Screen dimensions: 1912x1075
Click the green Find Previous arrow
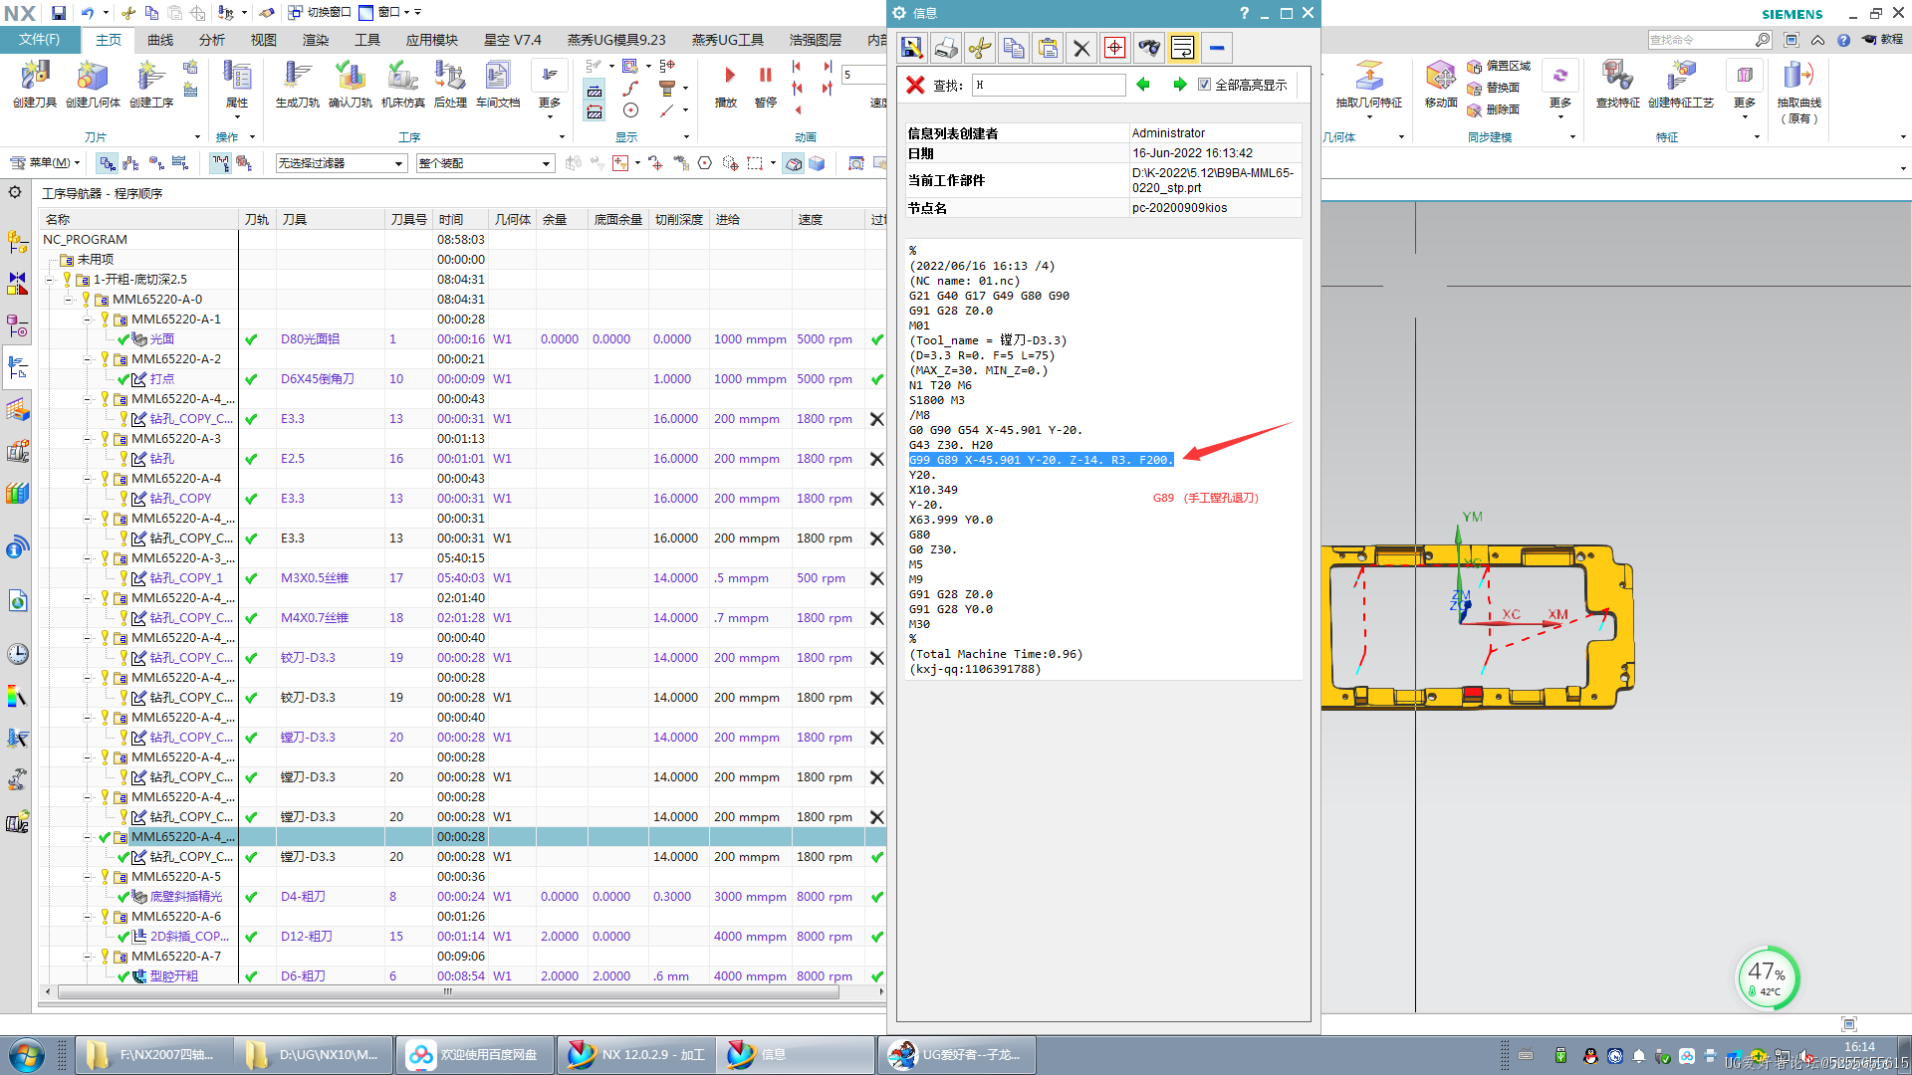tap(1143, 85)
